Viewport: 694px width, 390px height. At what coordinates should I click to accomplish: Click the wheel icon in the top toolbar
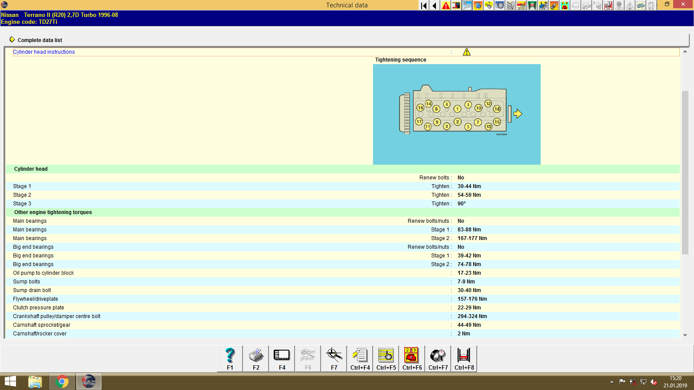point(500,6)
